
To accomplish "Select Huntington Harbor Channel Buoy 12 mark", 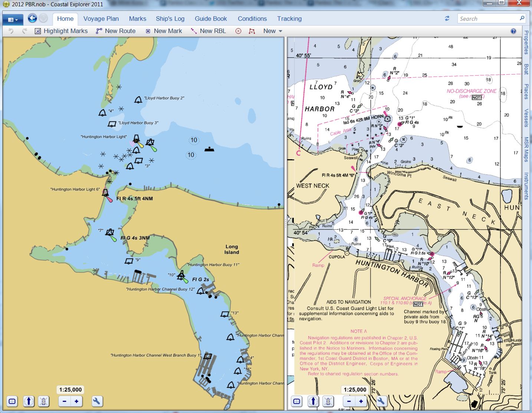I will (201, 291).
